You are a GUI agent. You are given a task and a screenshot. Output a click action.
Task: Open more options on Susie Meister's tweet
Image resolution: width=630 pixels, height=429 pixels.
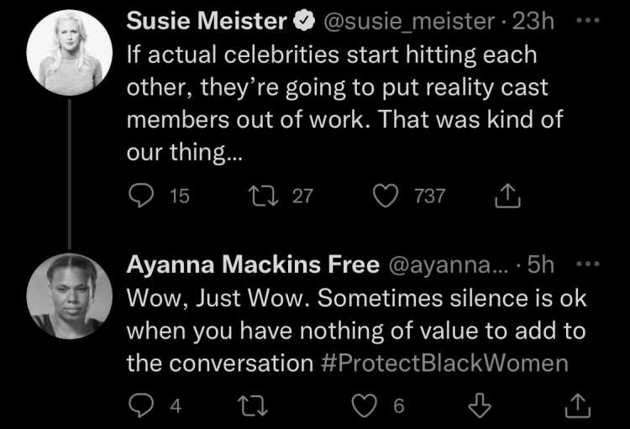[588, 20]
